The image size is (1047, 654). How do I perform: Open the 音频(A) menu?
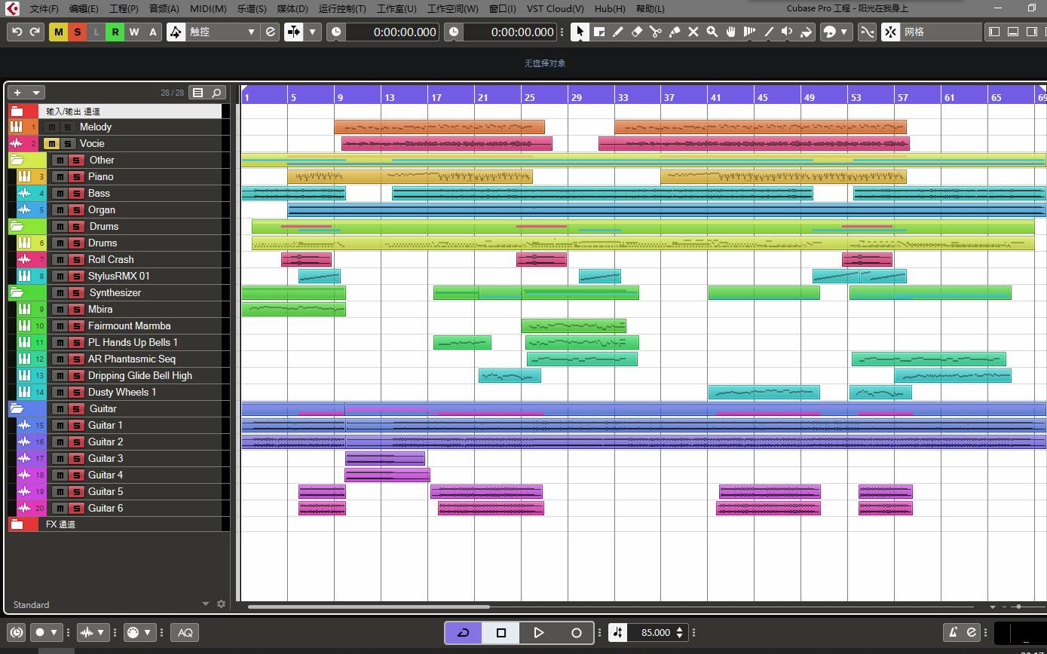click(x=164, y=8)
